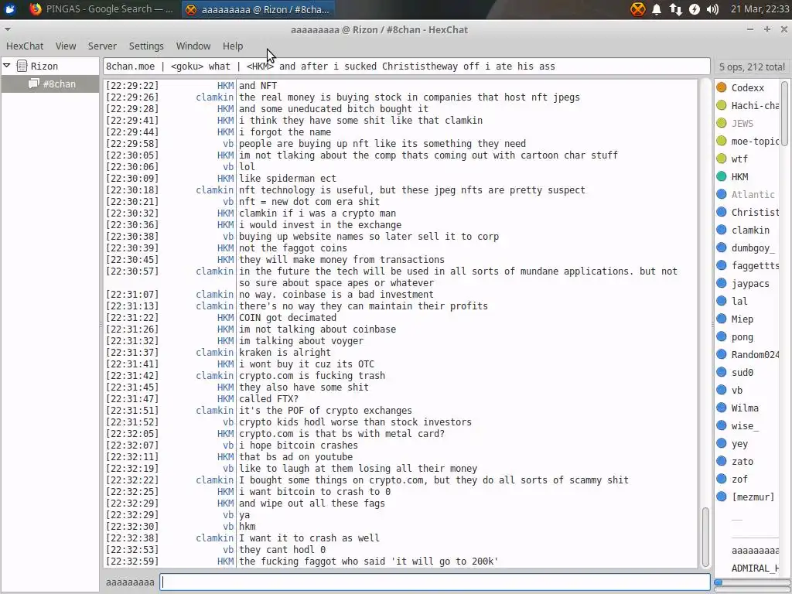Open window menu arrow at title bar
Image resolution: width=792 pixels, height=594 pixels.
pos(7,29)
